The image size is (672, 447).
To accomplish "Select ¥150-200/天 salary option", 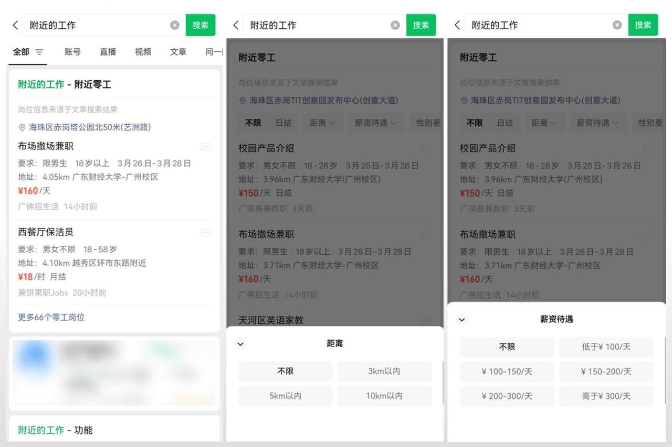I will tap(606, 372).
